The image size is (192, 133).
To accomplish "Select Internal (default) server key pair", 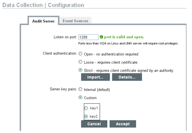I will [x=80, y=89].
